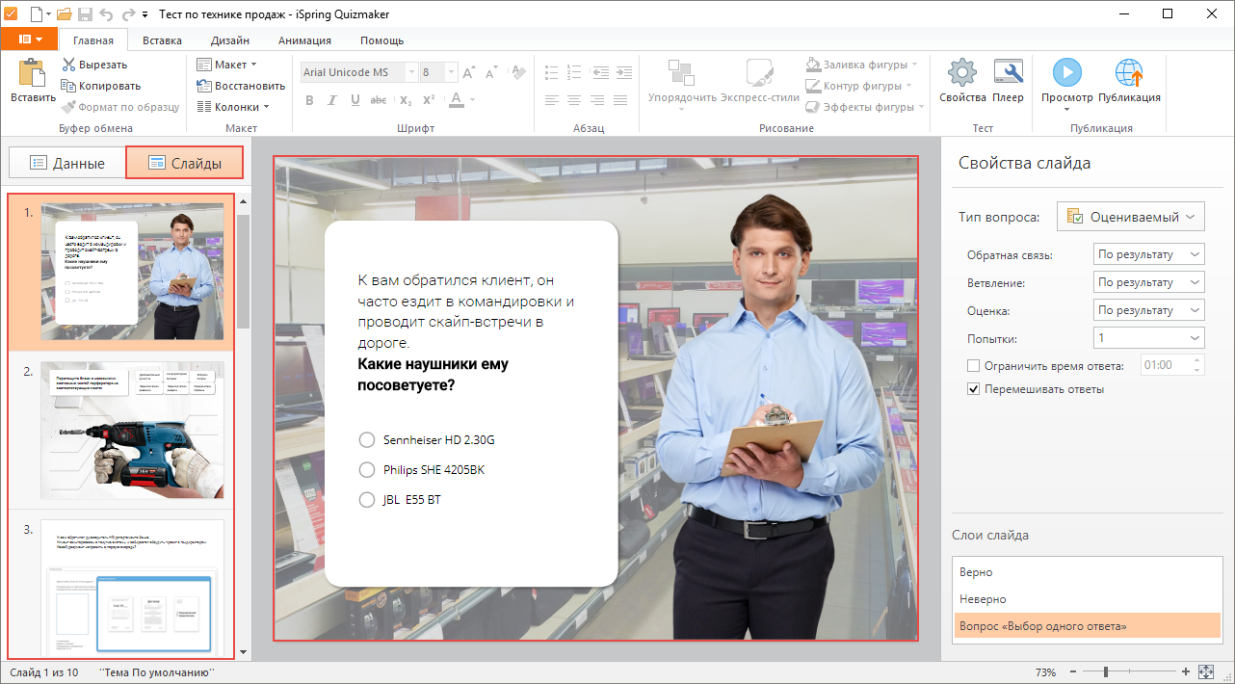The height and width of the screenshot is (684, 1235).
Task: Clear text formatting eraser icon
Action: point(517,72)
